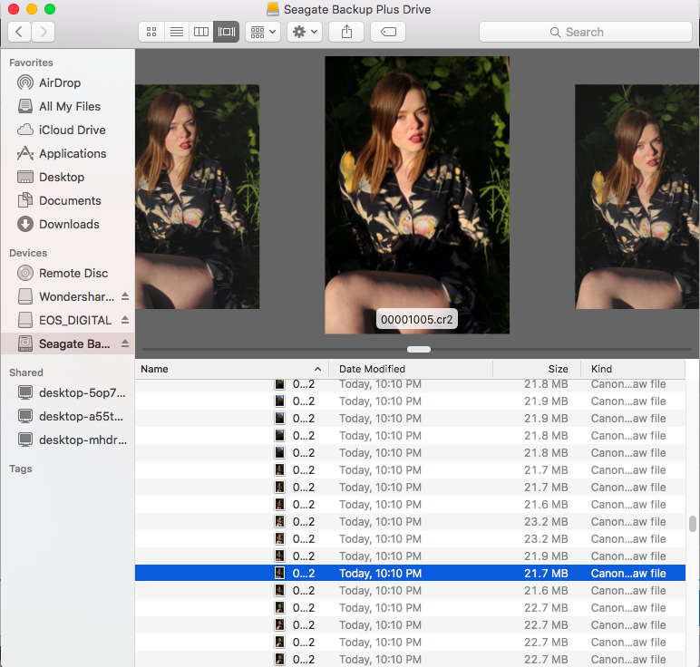Image resolution: width=700 pixels, height=667 pixels.
Task: Sort the list by the Kind column
Action: coord(633,370)
